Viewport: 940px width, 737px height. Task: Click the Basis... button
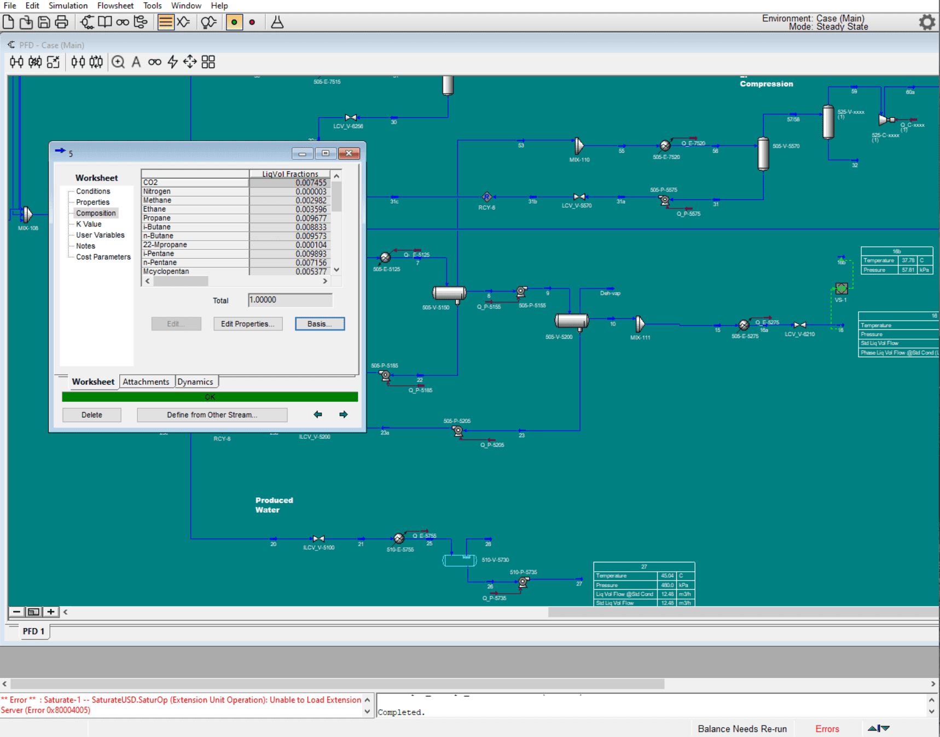[x=320, y=324]
